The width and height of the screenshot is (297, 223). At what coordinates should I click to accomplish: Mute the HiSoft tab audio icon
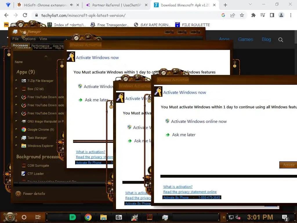[71, 5]
